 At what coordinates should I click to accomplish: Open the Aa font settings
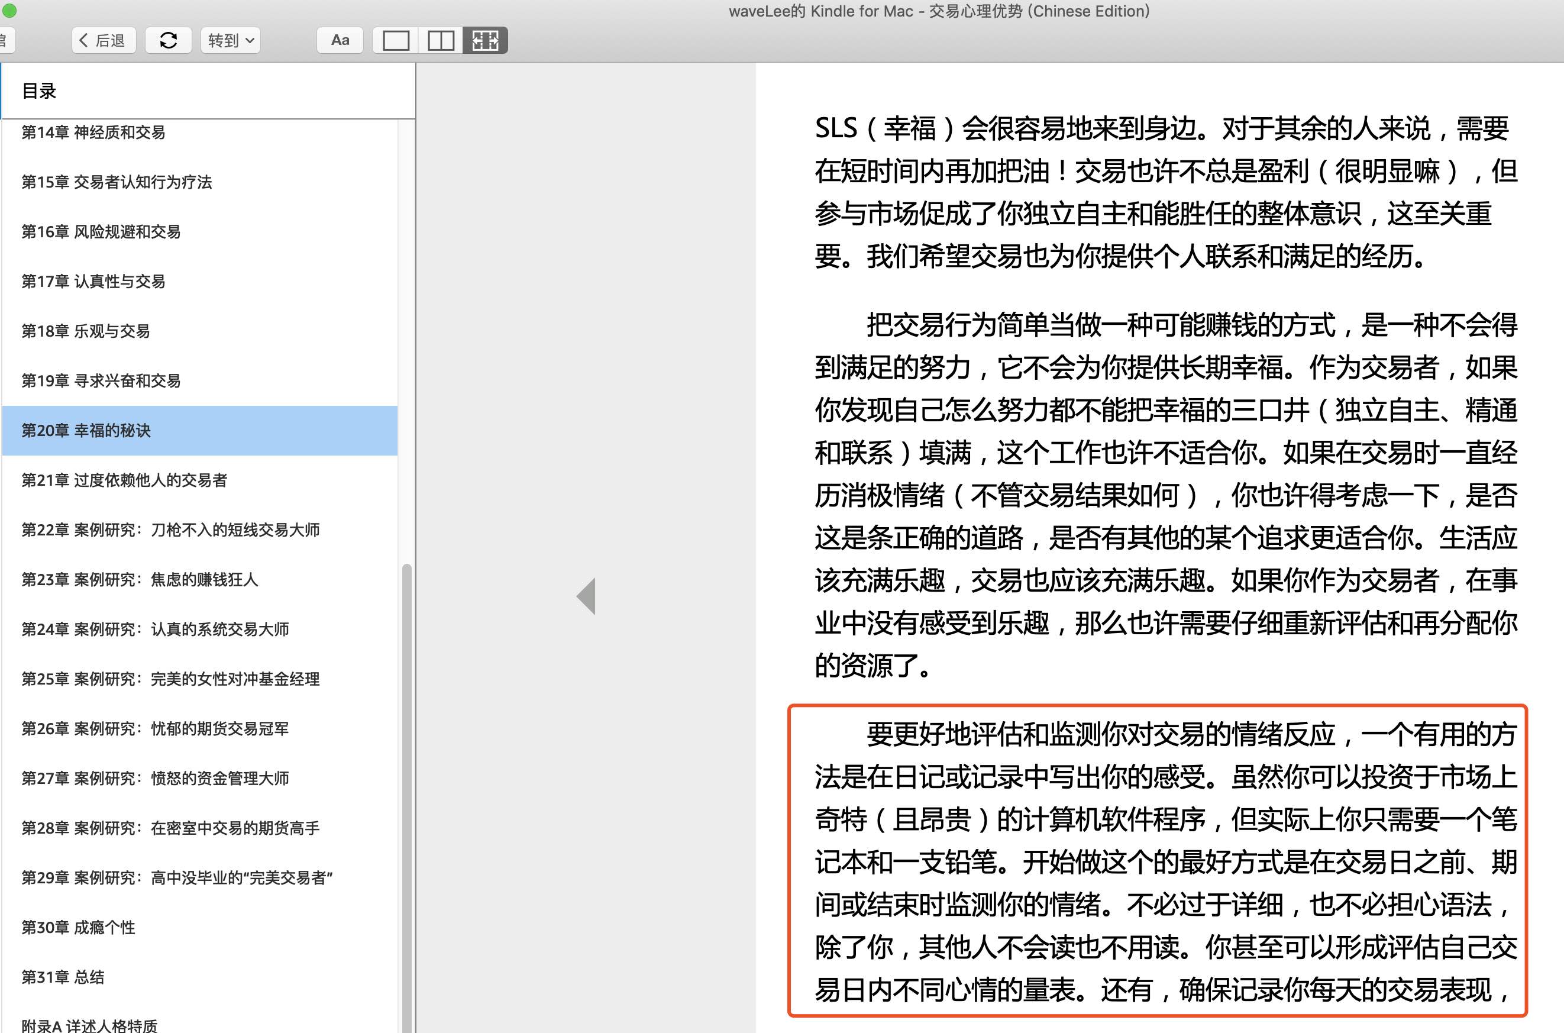[340, 40]
